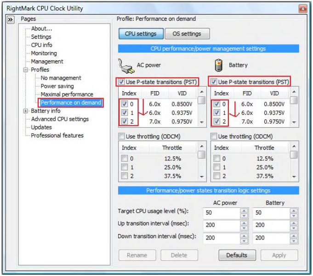
Task: Click the Delete button
Action: [179, 255]
